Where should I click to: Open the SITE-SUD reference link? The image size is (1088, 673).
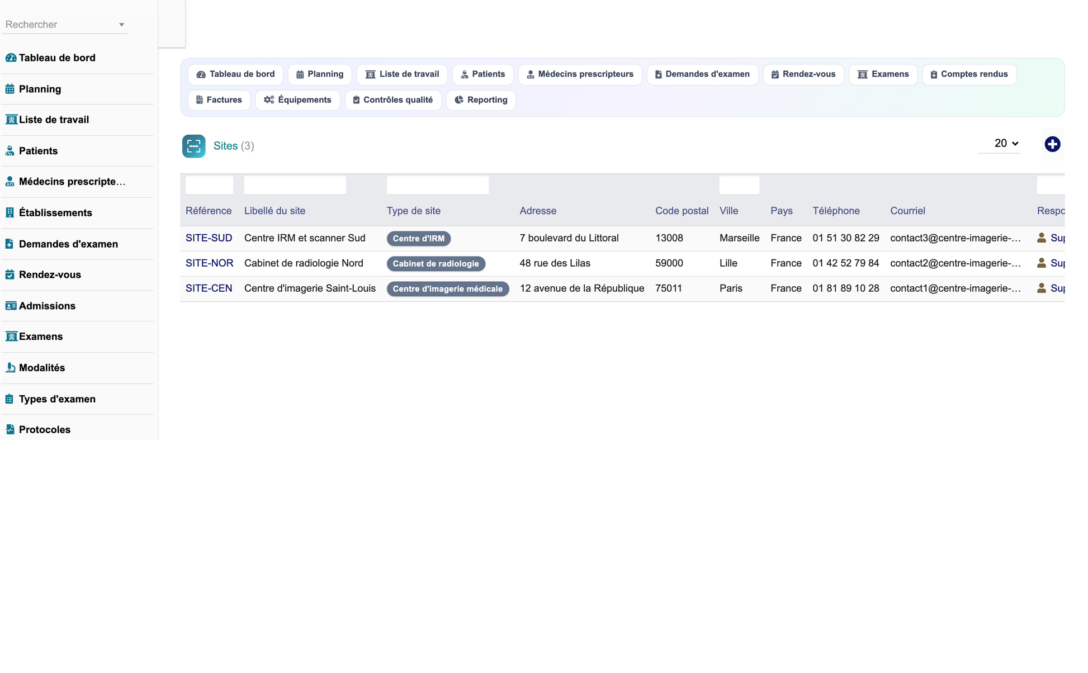(x=209, y=238)
